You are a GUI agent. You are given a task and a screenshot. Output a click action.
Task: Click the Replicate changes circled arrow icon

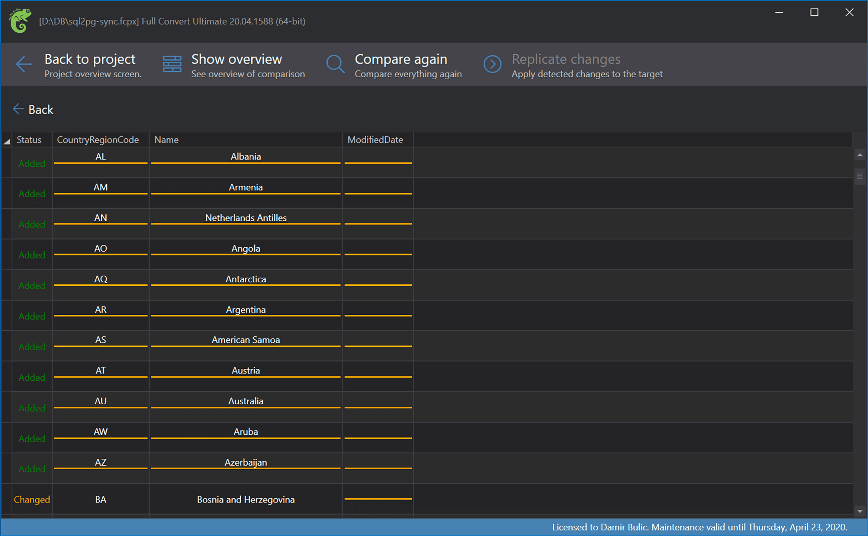point(492,64)
